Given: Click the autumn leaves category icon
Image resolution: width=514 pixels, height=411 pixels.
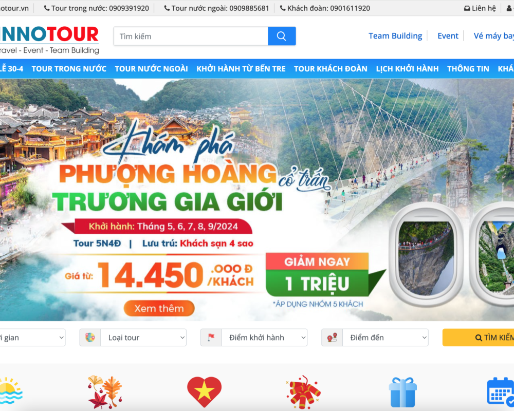Looking at the screenshot, I should pyautogui.click(x=105, y=392).
